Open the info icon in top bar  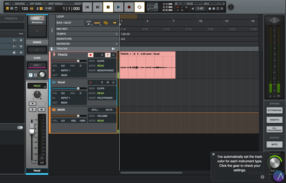pyautogui.click(x=231, y=7)
